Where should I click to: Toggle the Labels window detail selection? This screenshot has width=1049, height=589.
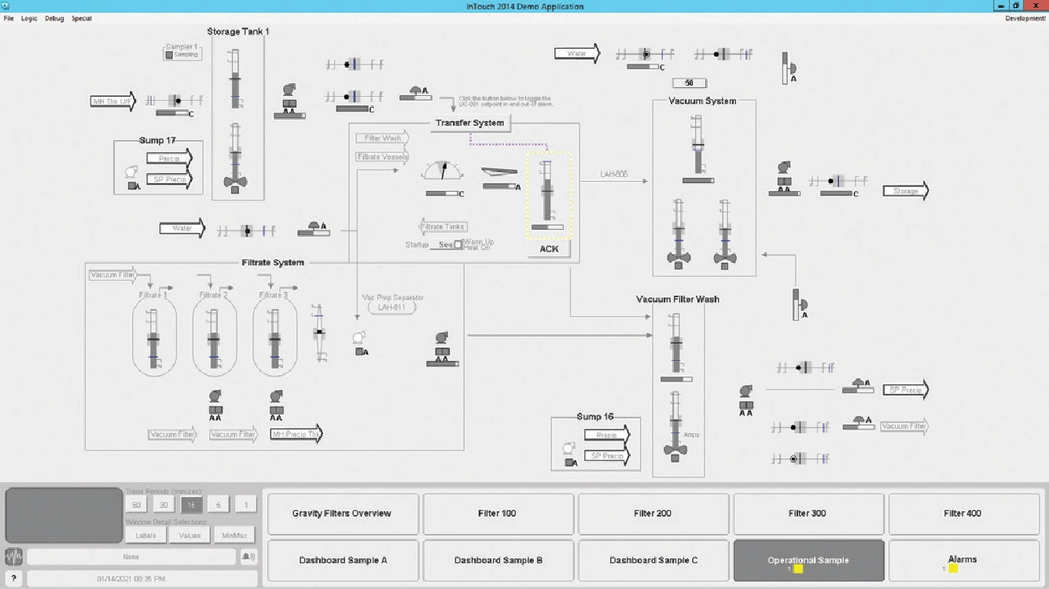click(146, 536)
